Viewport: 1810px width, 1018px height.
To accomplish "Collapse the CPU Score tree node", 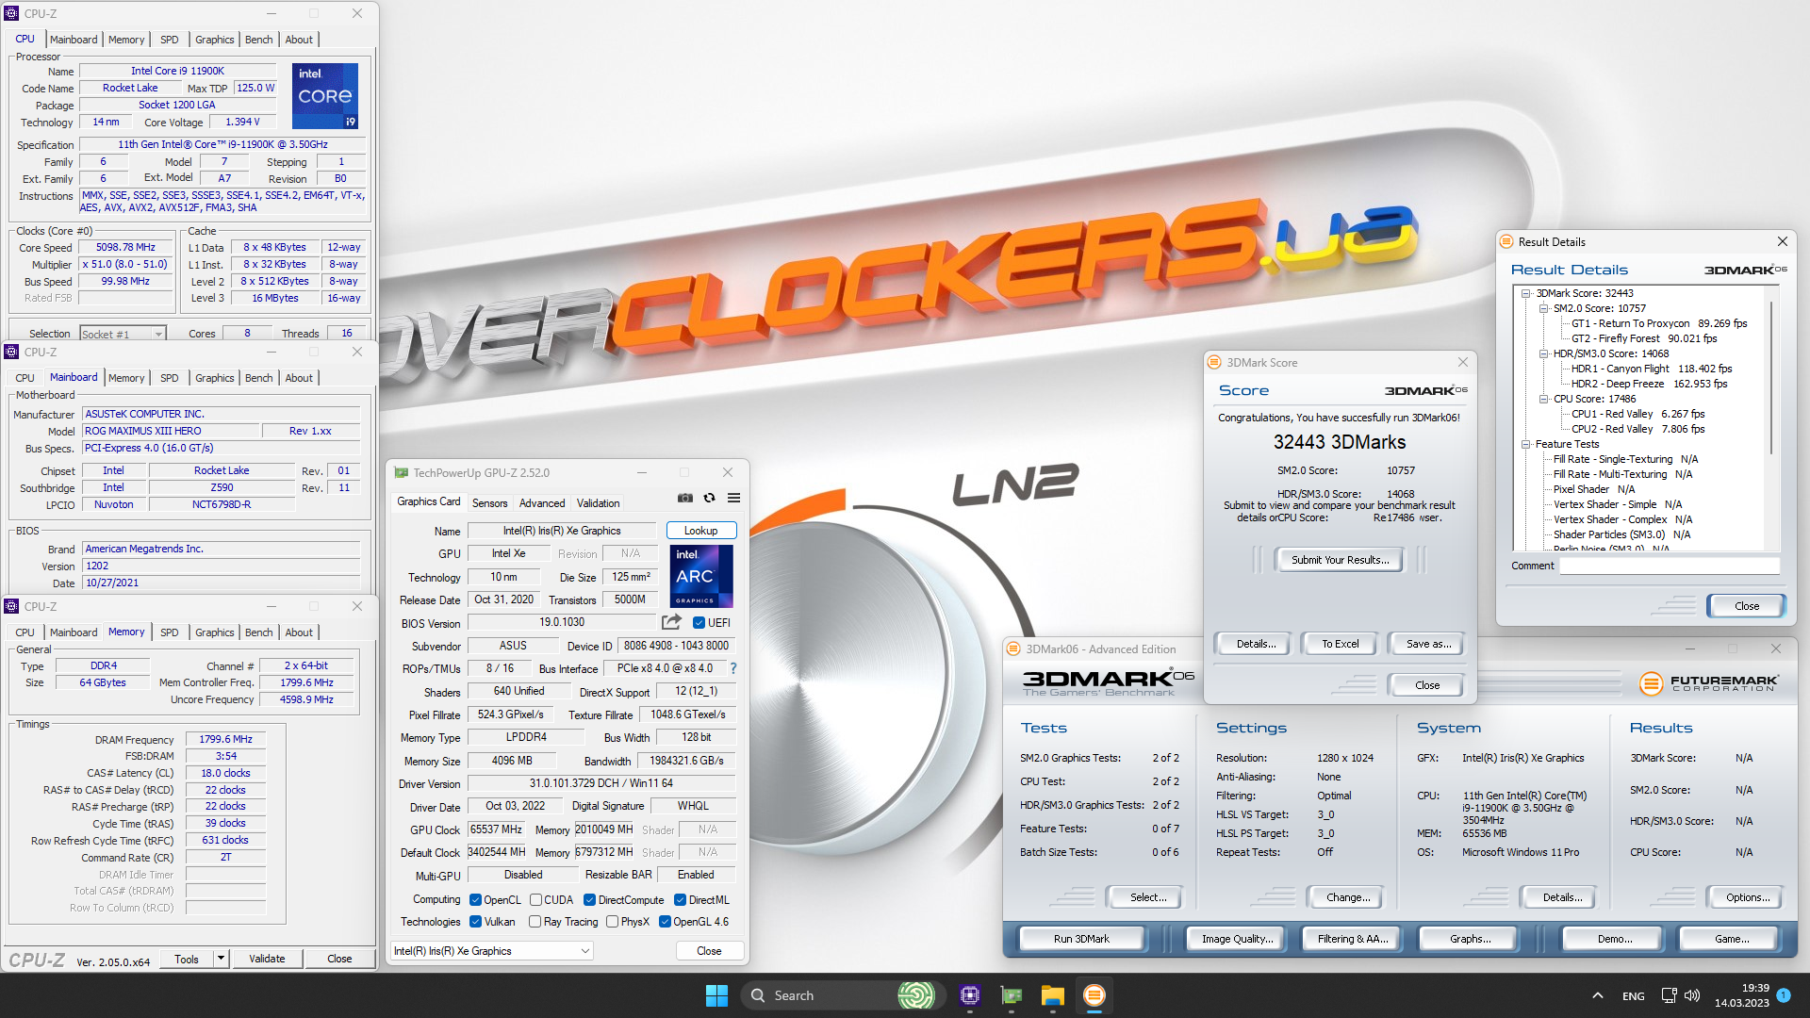I will pyautogui.click(x=1543, y=399).
